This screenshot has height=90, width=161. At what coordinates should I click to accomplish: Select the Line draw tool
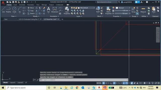[x=3, y=10]
